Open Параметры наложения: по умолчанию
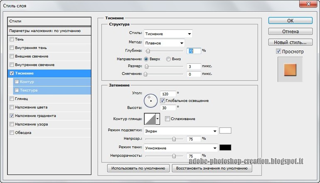 click(45, 31)
